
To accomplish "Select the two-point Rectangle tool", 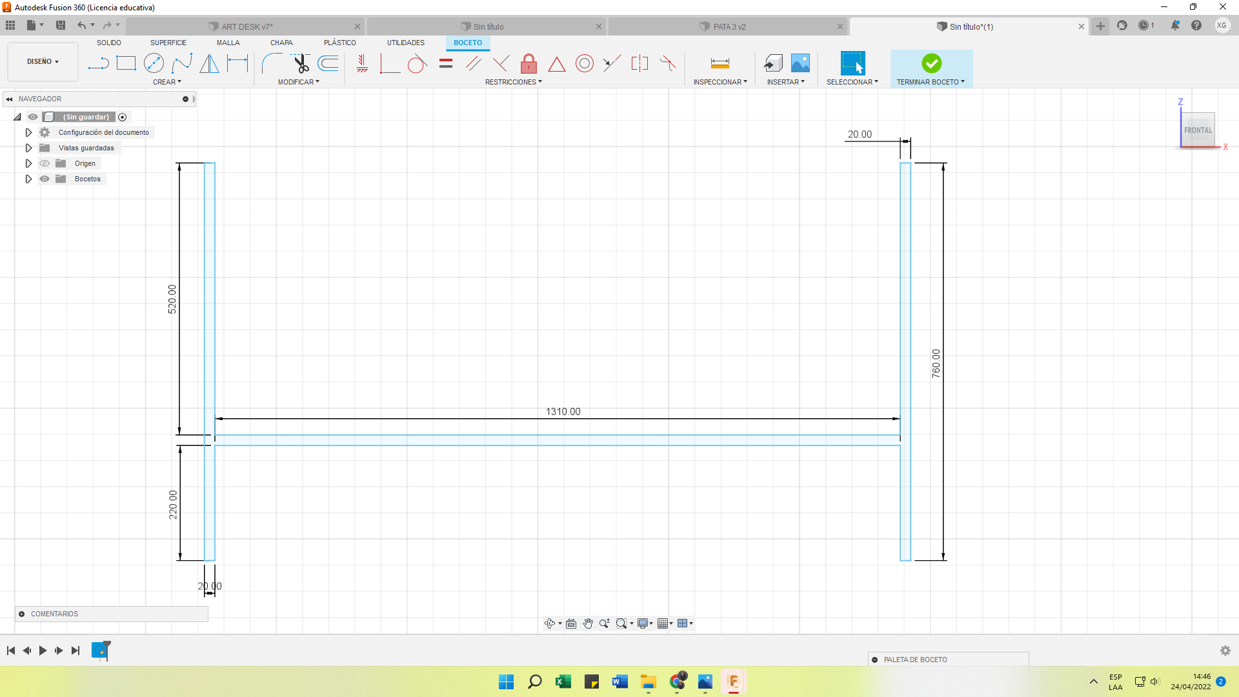I will 126,63.
